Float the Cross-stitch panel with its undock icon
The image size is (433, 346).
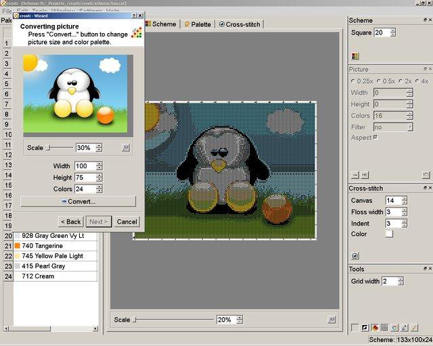[x=425, y=188]
